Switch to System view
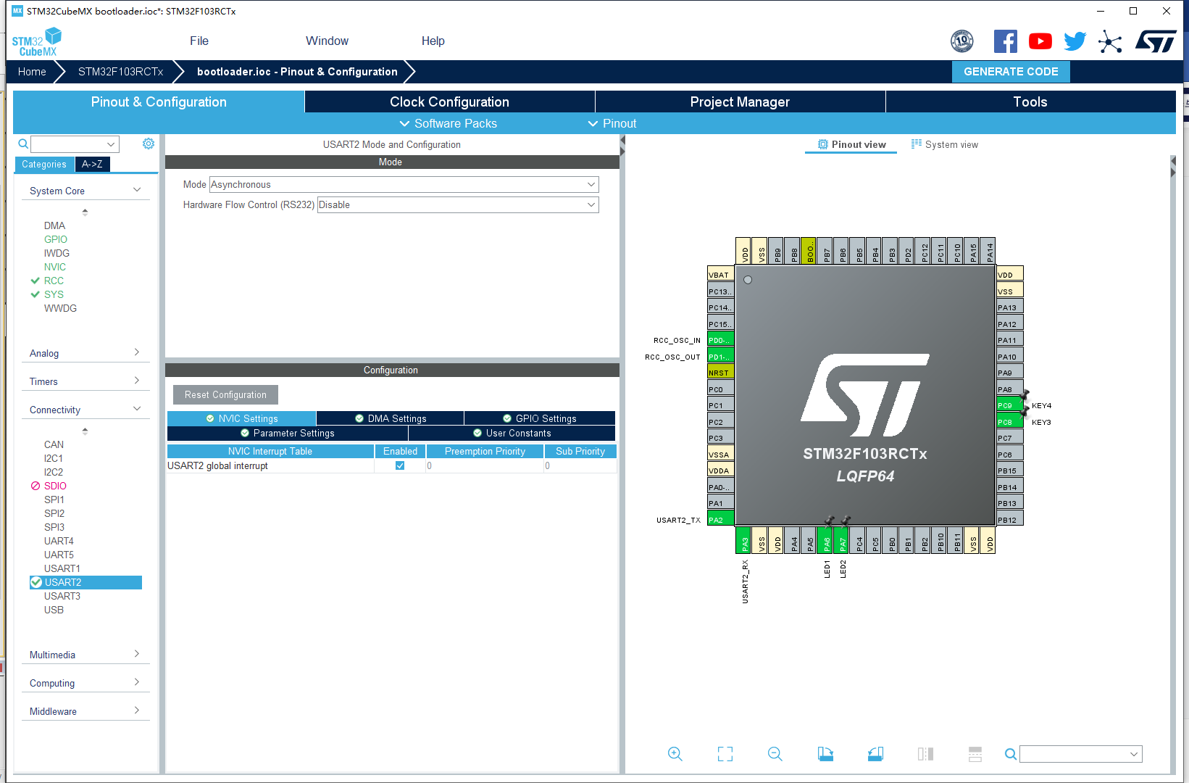The height and width of the screenshot is (783, 1189). coord(944,144)
